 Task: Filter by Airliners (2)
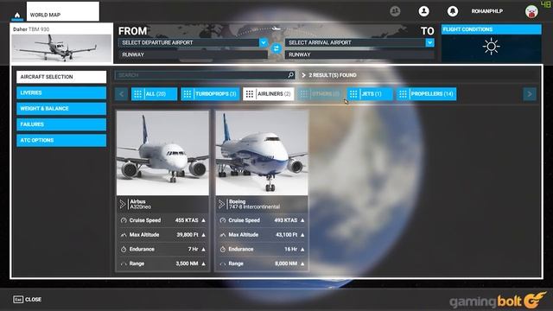point(269,94)
